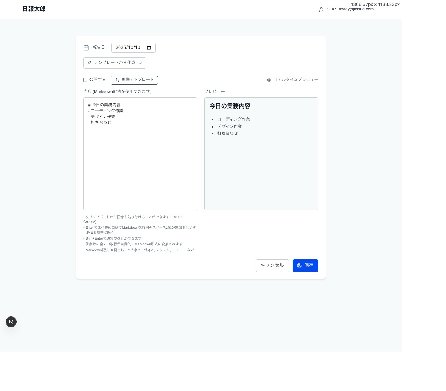Select the year segment of the report date

click(x=121, y=48)
